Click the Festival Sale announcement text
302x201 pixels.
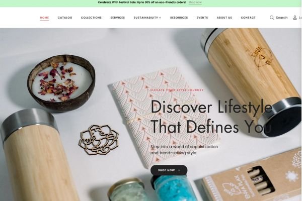[142, 3]
